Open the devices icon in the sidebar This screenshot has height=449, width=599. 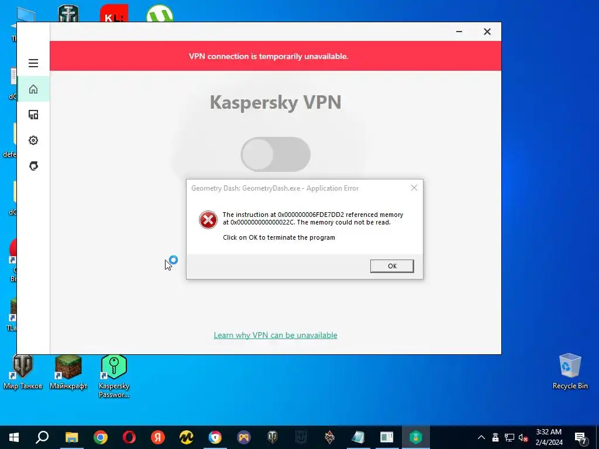33,115
